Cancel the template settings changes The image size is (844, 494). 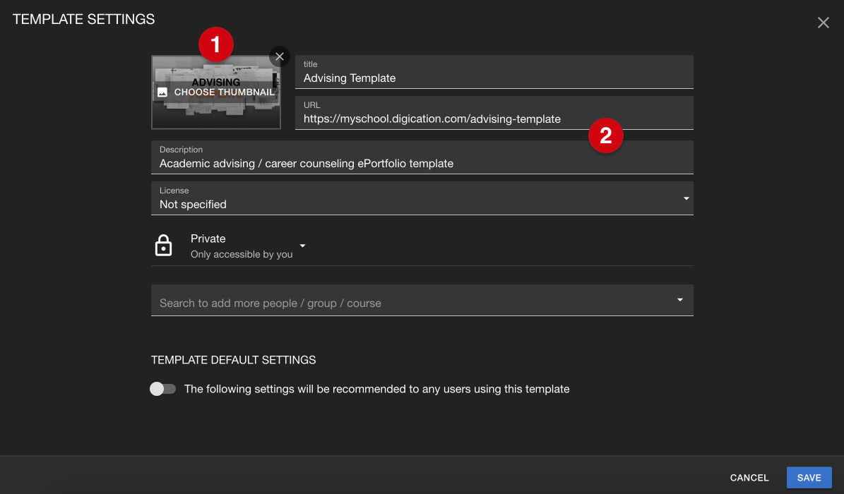click(749, 478)
